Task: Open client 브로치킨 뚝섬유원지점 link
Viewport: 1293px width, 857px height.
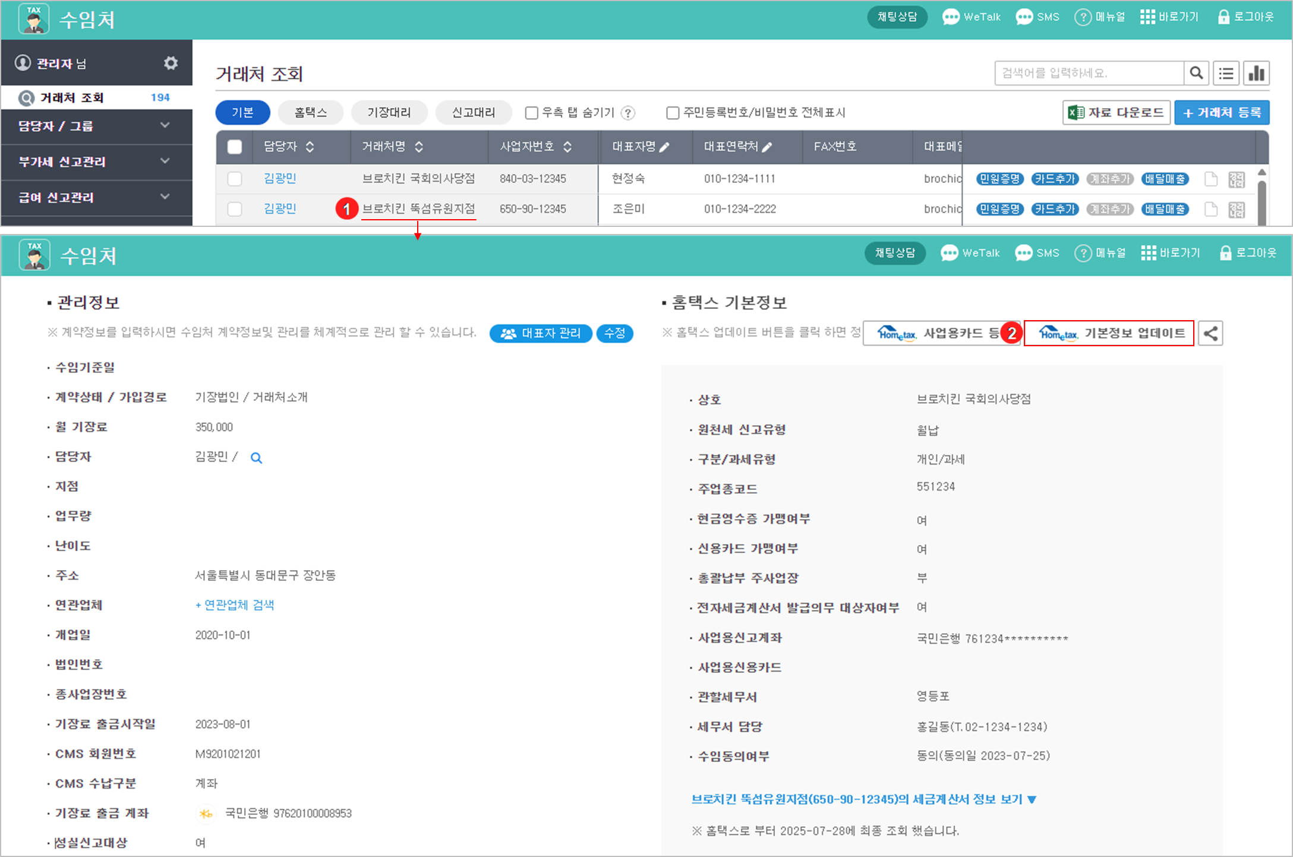Action: [418, 208]
